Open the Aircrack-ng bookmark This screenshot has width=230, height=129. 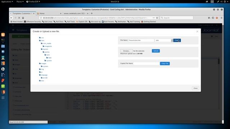(95, 21)
